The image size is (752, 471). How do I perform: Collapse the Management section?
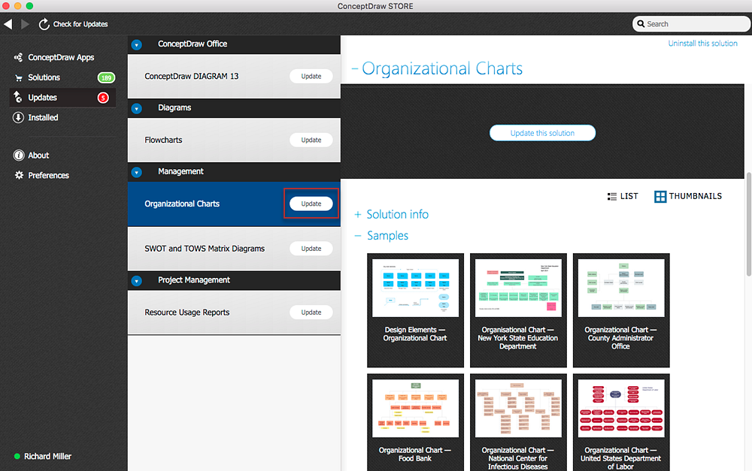137,173
